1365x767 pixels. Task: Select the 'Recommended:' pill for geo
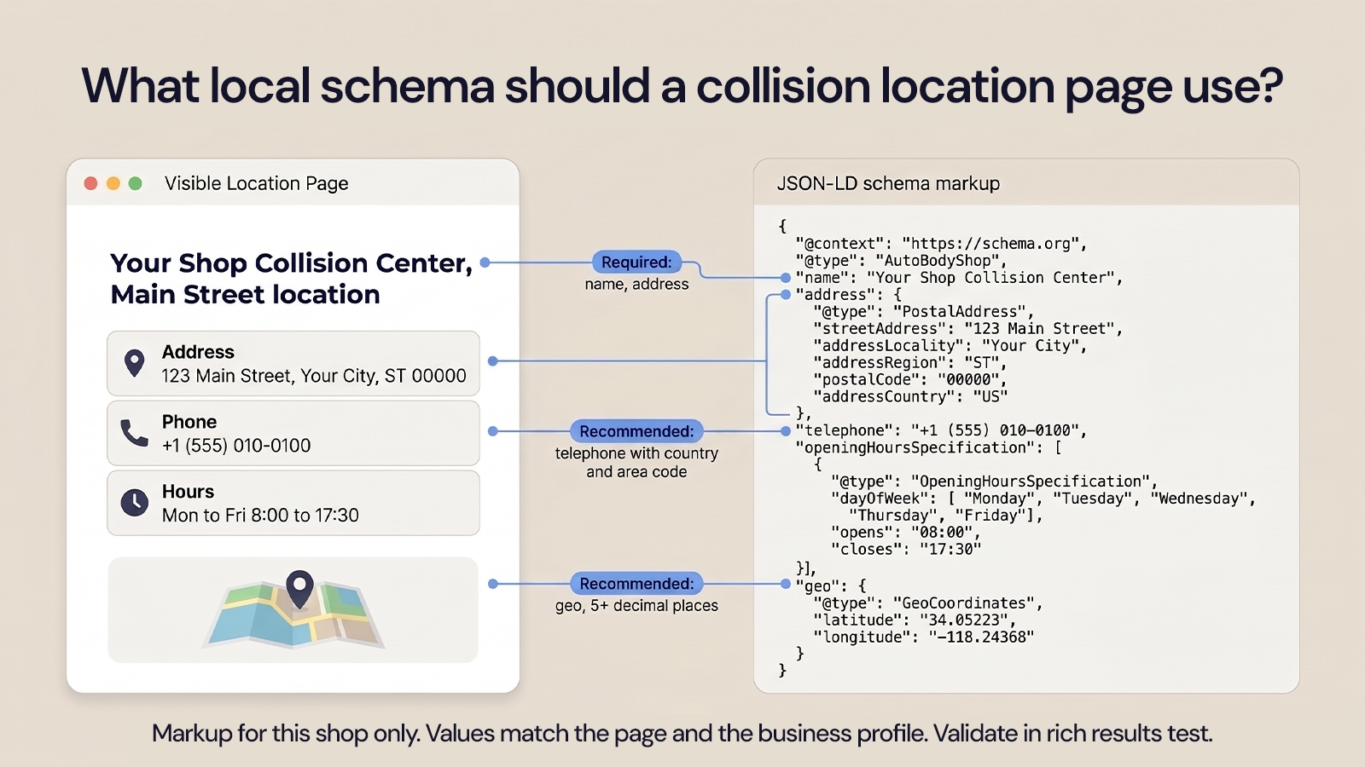pos(636,584)
